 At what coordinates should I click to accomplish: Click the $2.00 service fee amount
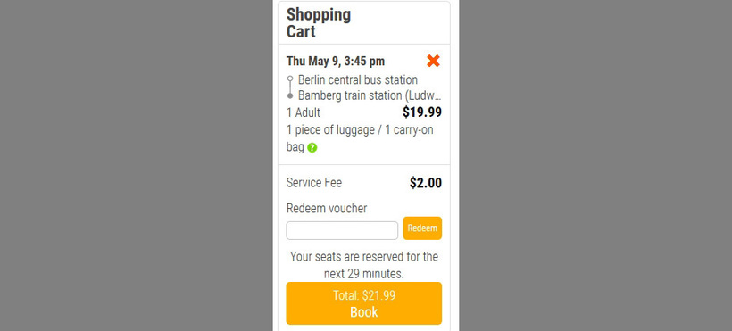[426, 183]
